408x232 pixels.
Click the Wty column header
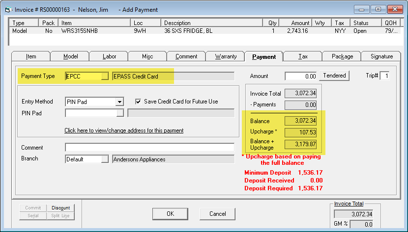point(321,23)
